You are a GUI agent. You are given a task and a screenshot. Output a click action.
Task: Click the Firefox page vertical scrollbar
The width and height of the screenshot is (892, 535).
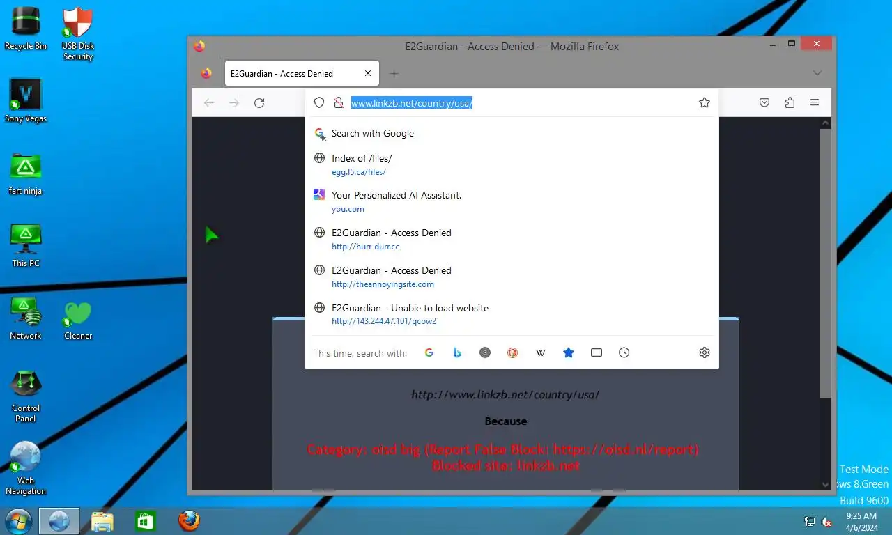click(x=825, y=265)
